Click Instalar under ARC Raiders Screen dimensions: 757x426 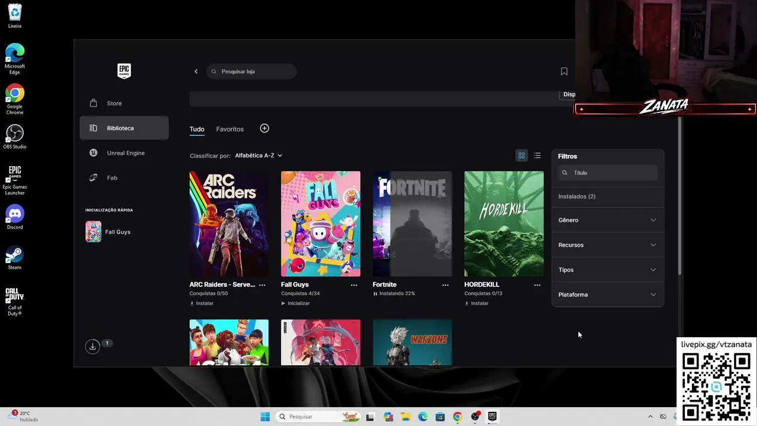pyautogui.click(x=202, y=304)
